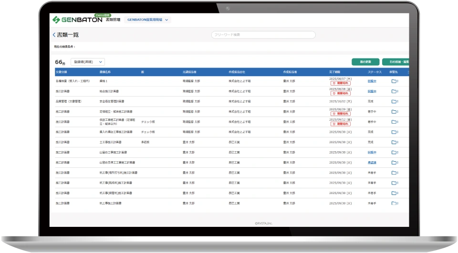This screenshot has height=253, width=458.
Task: Click the 書類一覧 page title
Action: pos(68,35)
